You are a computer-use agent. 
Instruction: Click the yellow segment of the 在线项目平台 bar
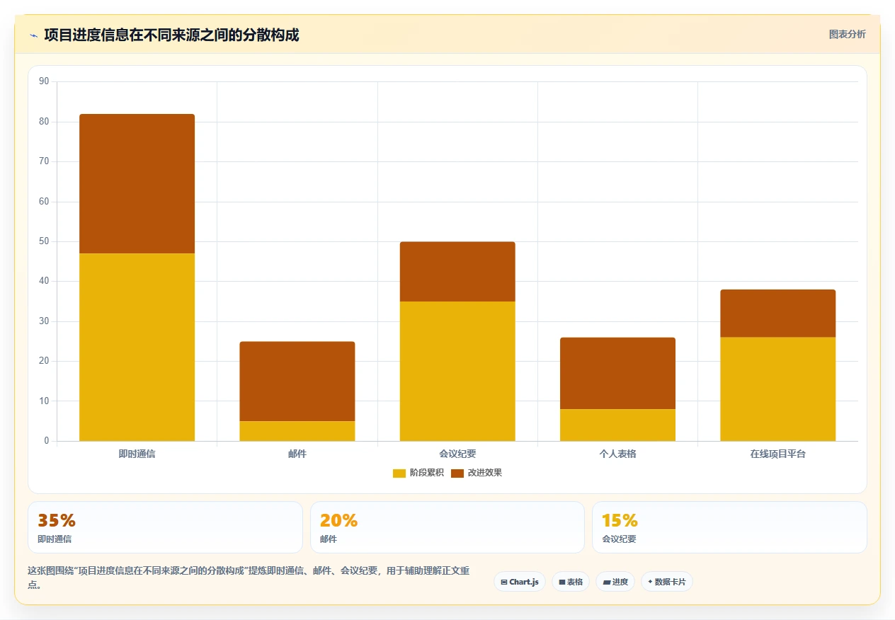click(x=777, y=389)
